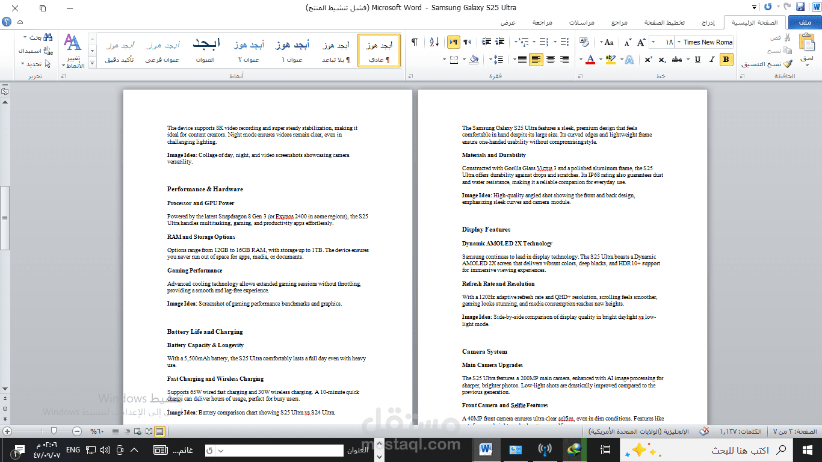Select right-to-left text direction
The width and height of the screenshot is (822, 462).
[467, 42]
